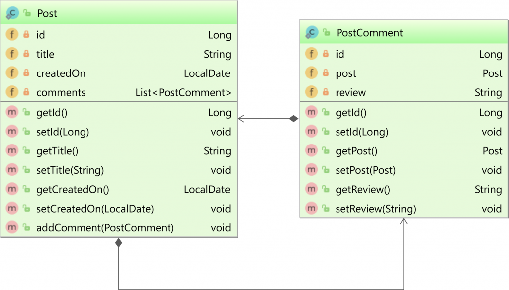Screen dimensions: 509x290
Task: Click the public icon beside setReview(String)
Action: (326, 208)
